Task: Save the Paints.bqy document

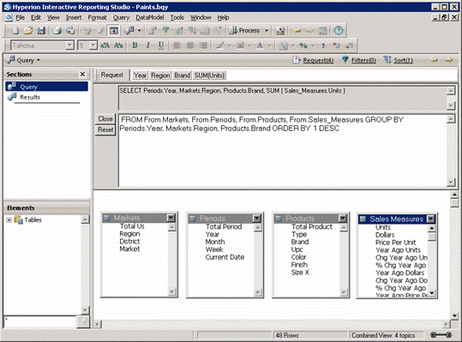Action: [41, 30]
